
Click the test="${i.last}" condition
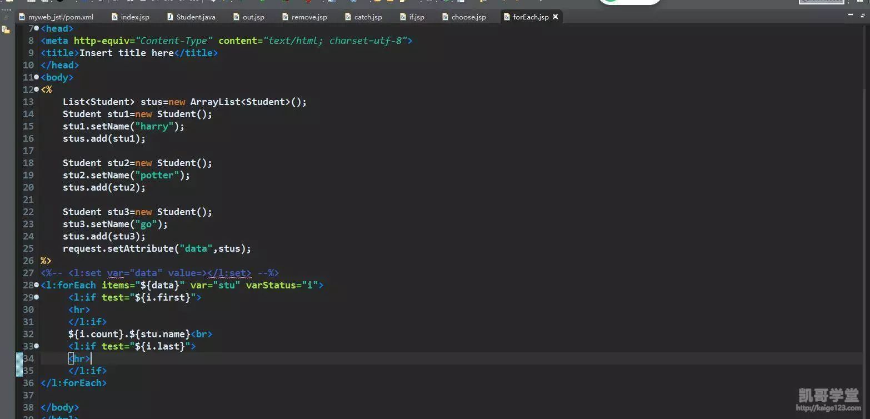[146, 346]
